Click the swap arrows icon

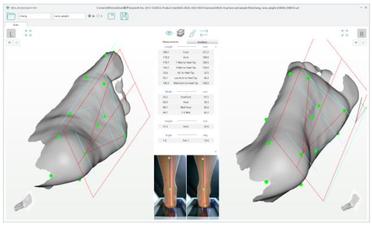204,33
